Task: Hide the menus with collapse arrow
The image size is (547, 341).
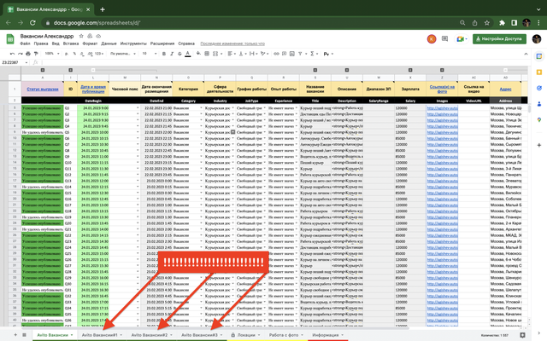Action: click(526, 54)
